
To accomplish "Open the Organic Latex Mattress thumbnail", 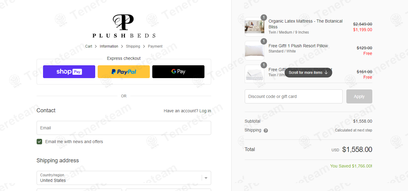I will tap(255, 27).
